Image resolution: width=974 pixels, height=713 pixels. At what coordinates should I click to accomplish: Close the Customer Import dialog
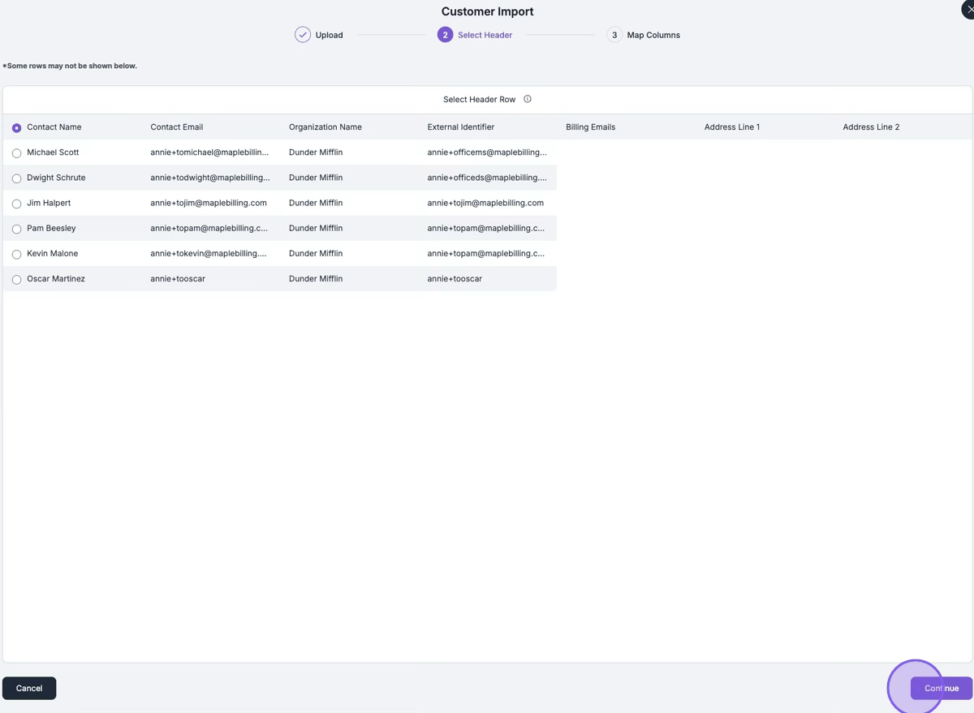point(969,9)
